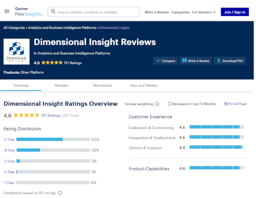Focus the search vendors input field

coord(94,12)
